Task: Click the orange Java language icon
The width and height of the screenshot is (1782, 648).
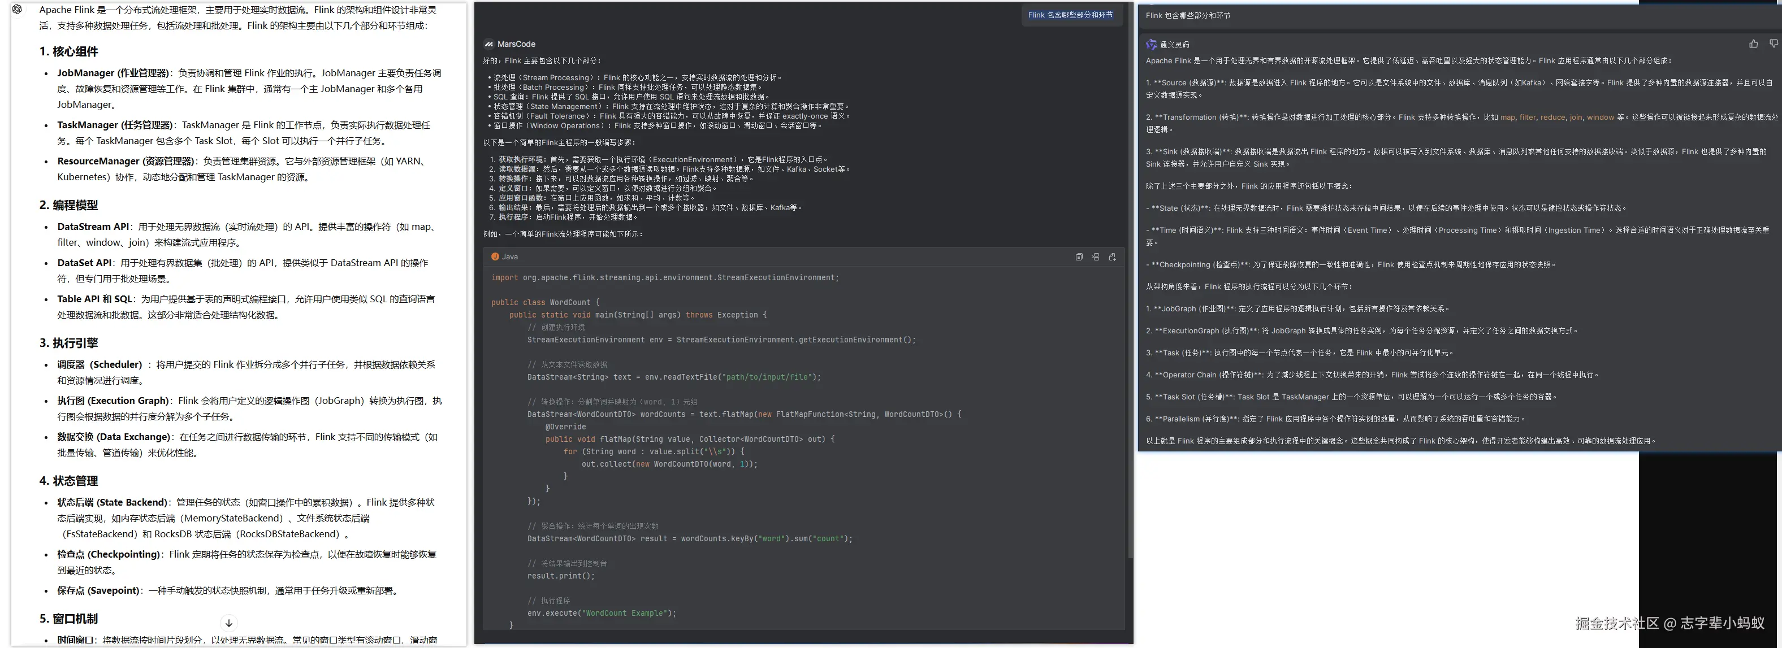Action: 495,256
